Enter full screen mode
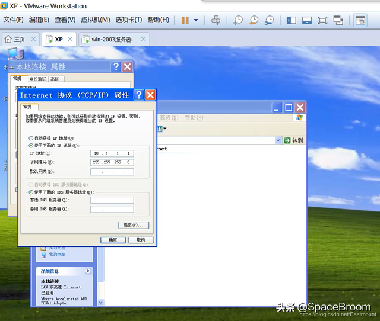Image resolution: width=380 pixels, height=321 pixels. 322,20
